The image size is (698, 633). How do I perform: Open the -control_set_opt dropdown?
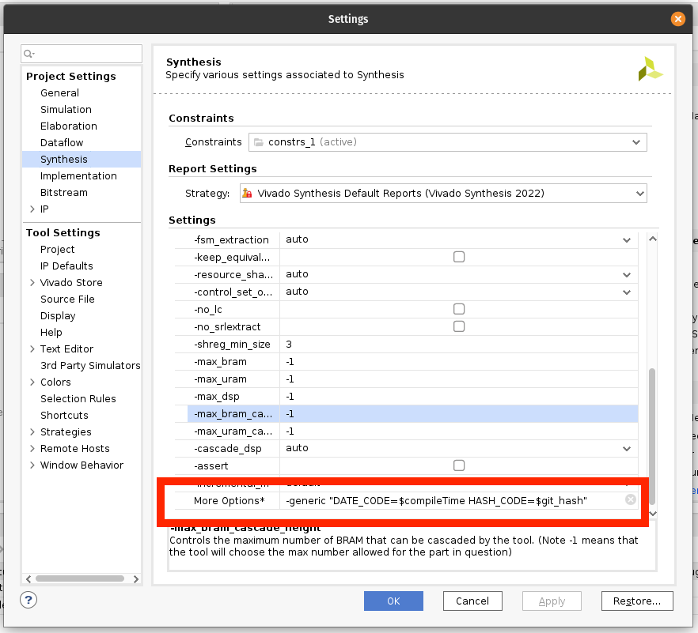click(x=627, y=292)
